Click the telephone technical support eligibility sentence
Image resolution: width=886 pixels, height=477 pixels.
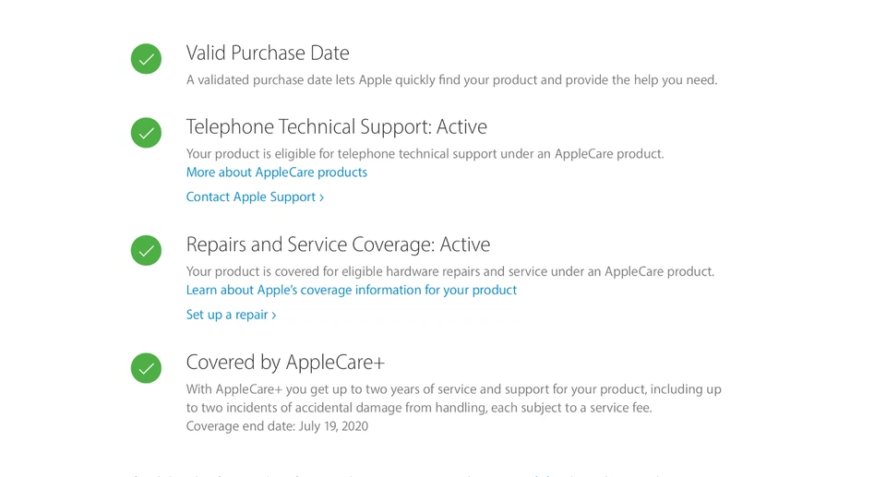[x=425, y=154]
